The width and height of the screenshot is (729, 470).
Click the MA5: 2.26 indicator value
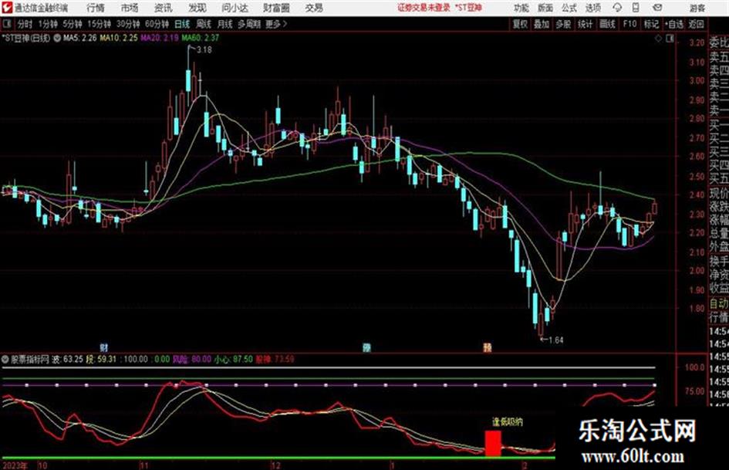[80, 38]
